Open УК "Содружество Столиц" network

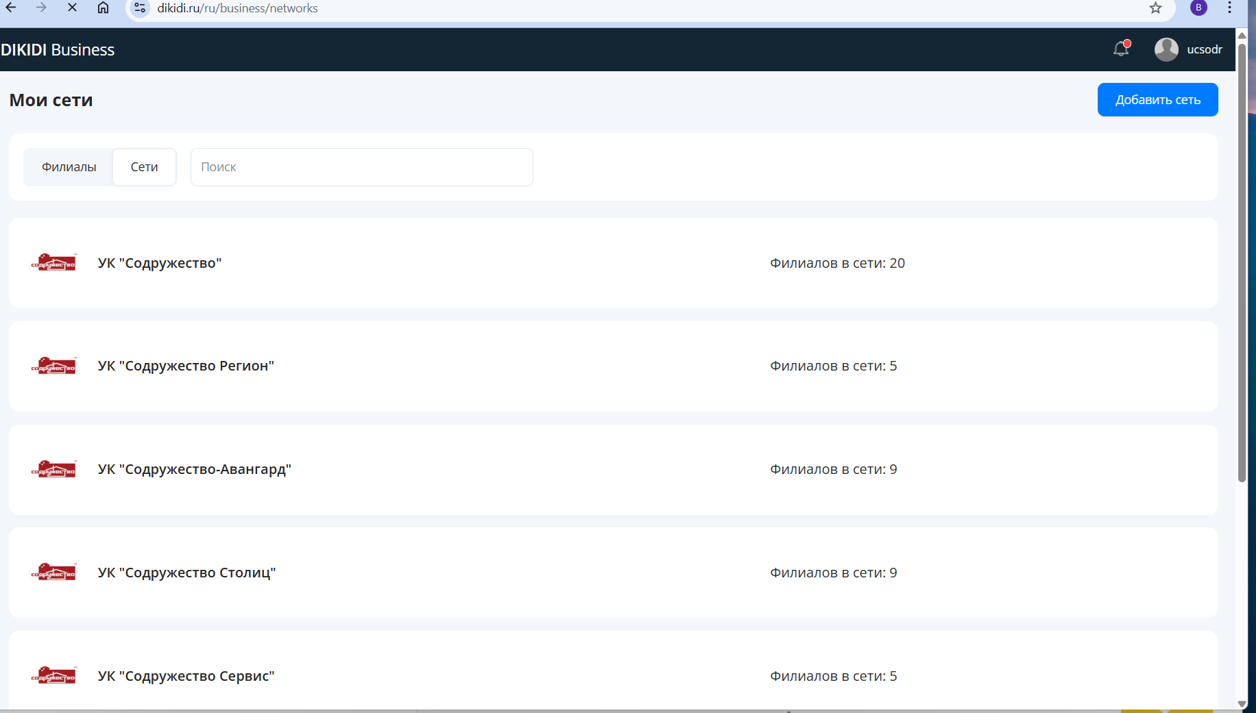click(x=186, y=573)
